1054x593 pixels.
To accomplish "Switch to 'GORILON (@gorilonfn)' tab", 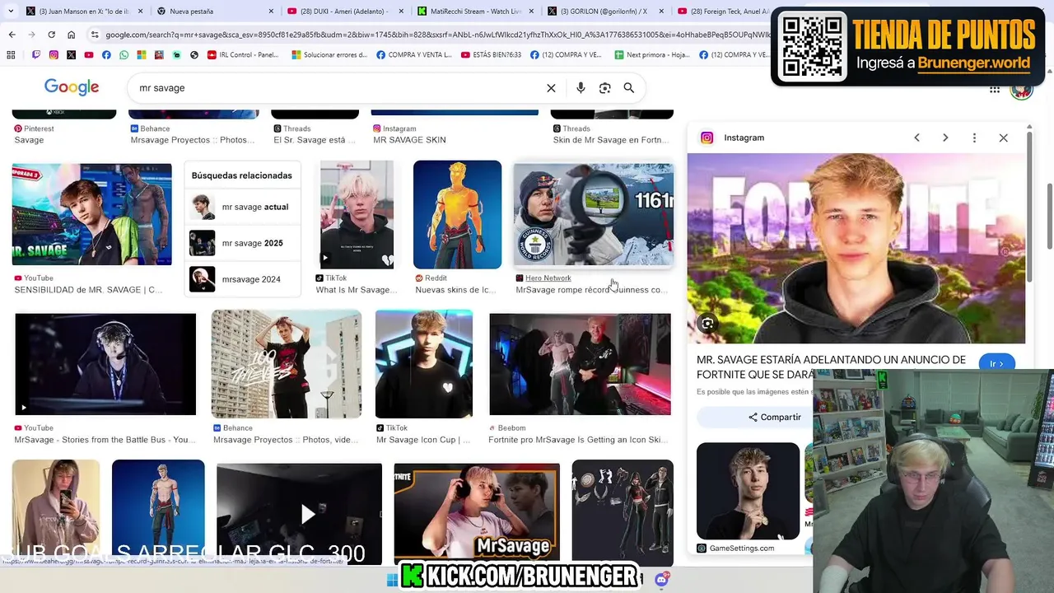I will [x=605, y=12].
